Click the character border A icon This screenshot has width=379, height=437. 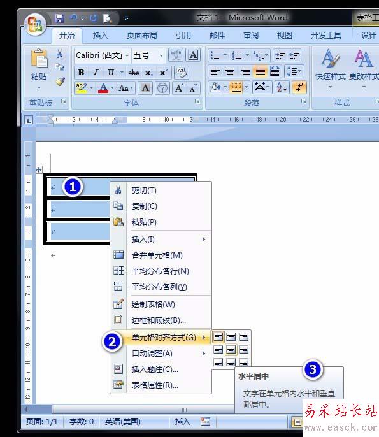click(x=193, y=55)
